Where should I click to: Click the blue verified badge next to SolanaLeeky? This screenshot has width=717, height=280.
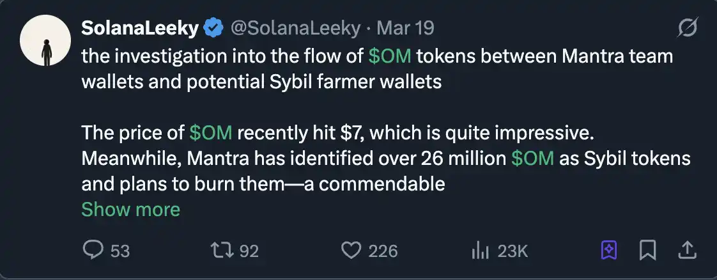click(x=213, y=28)
